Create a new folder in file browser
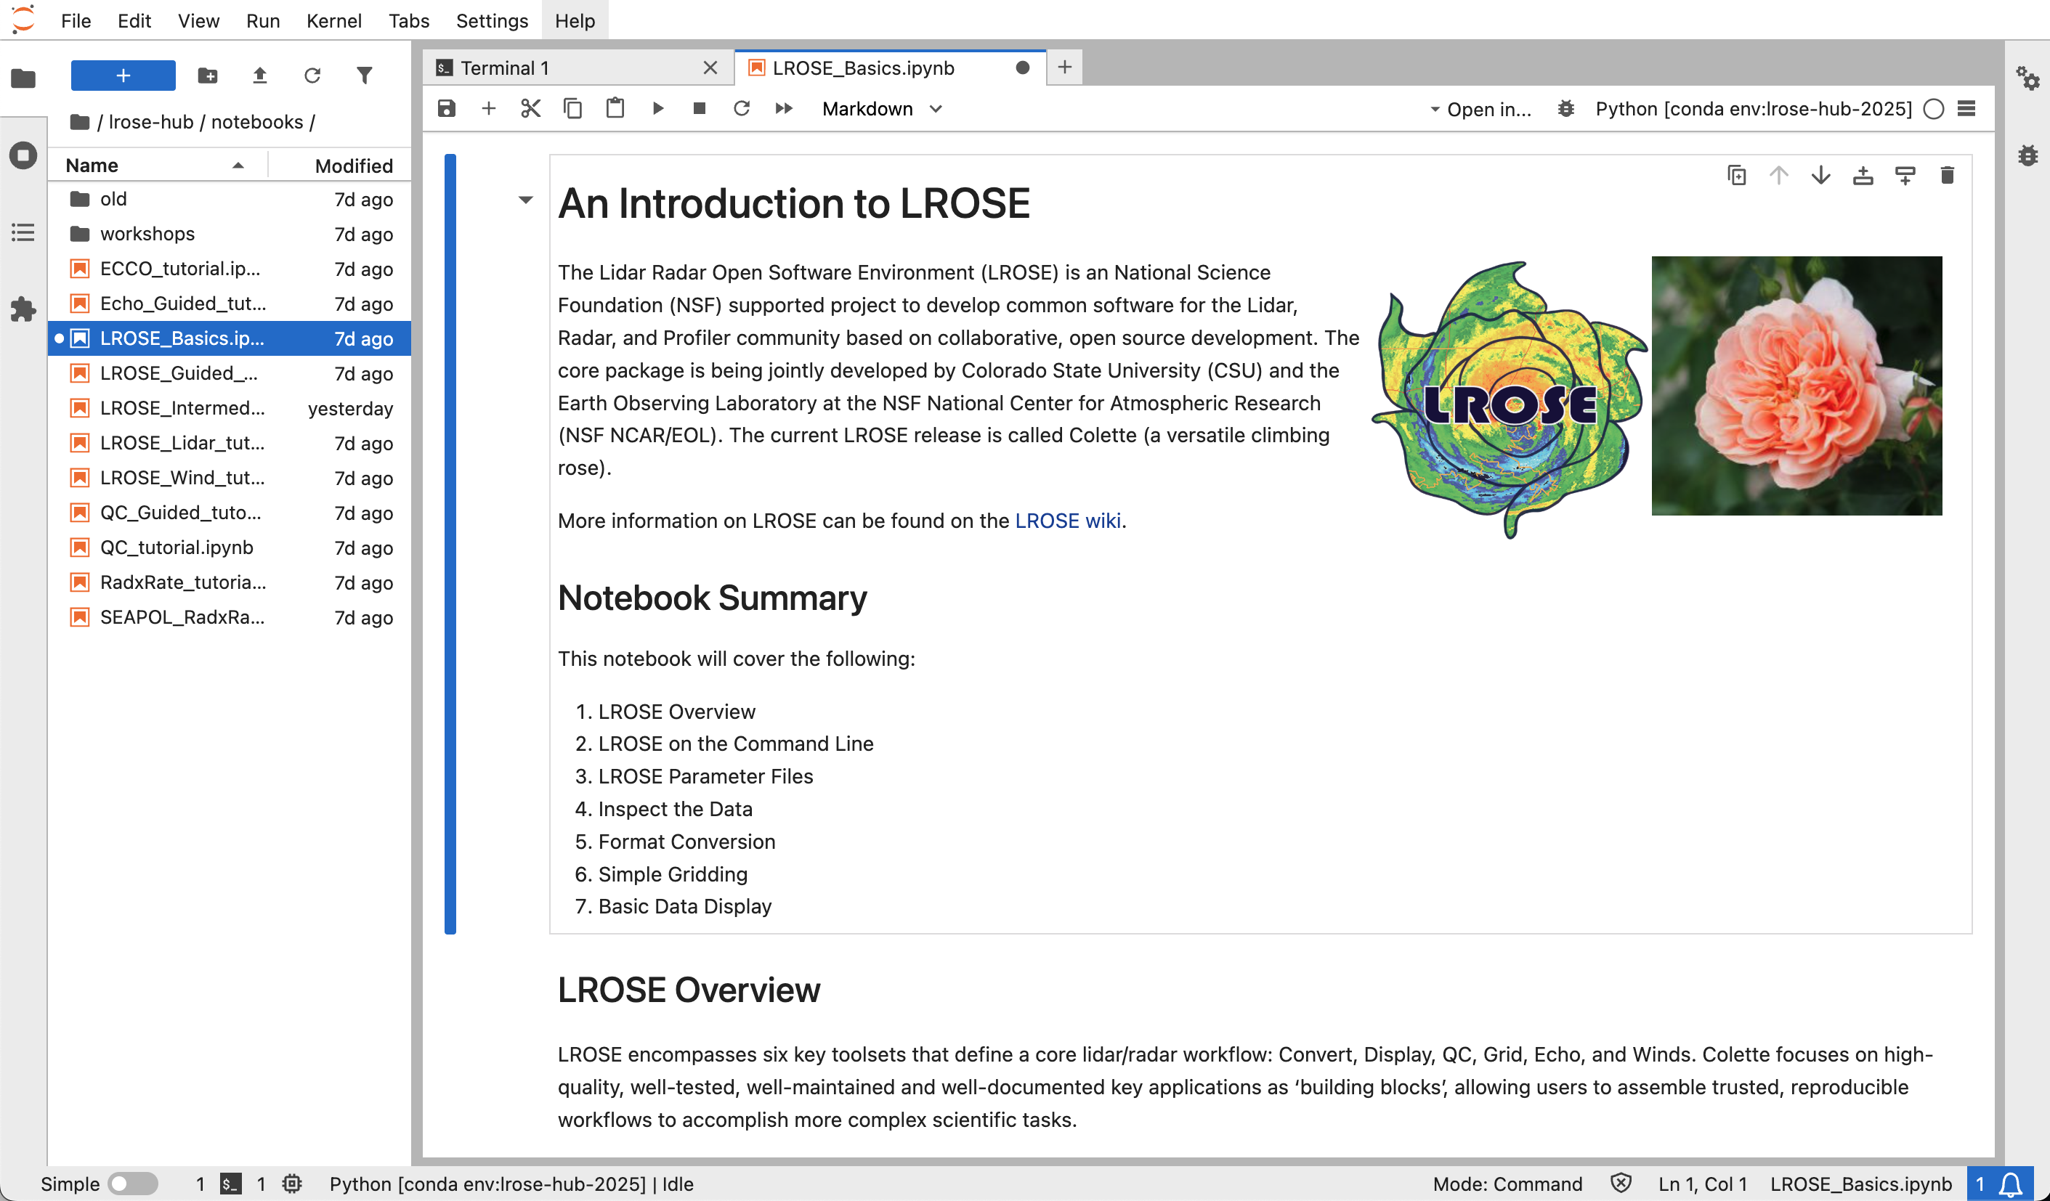 pyautogui.click(x=208, y=76)
